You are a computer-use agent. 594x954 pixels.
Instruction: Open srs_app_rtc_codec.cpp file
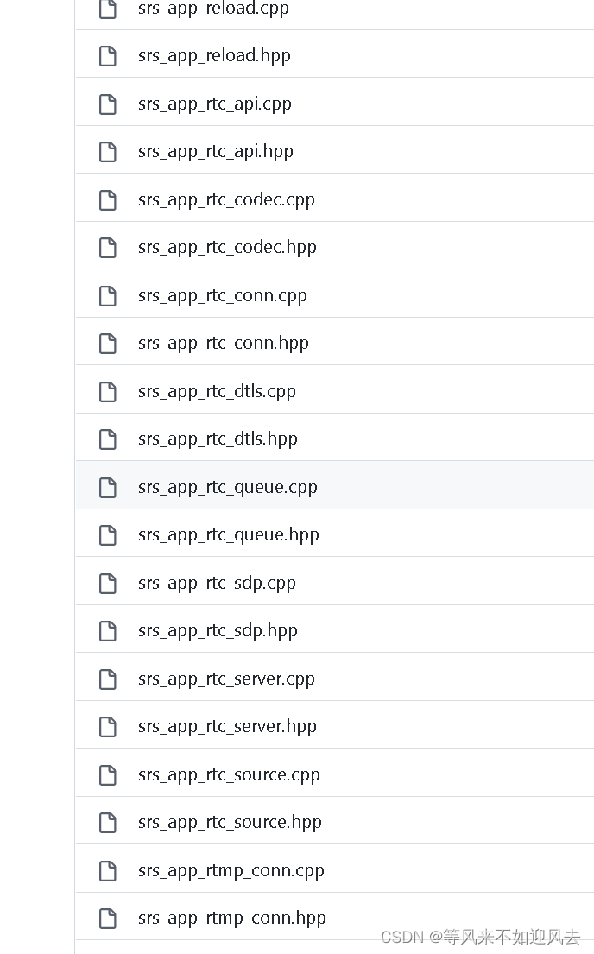pyautogui.click(x=226, y=199)
